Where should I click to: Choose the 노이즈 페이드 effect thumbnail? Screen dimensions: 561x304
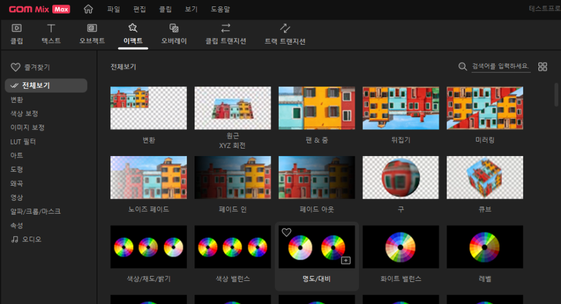(149, 177)
